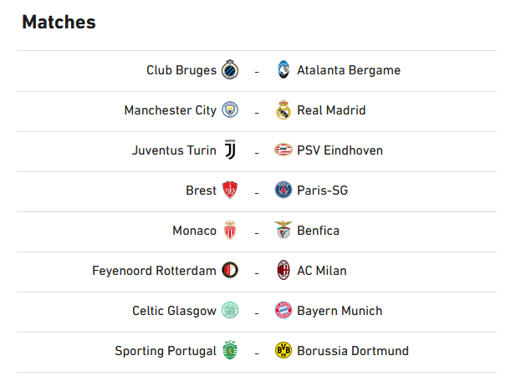The width and height of the screenshot is (511, 376).
Task: Open the Juventus Turin logo
Action: [230, 150]
